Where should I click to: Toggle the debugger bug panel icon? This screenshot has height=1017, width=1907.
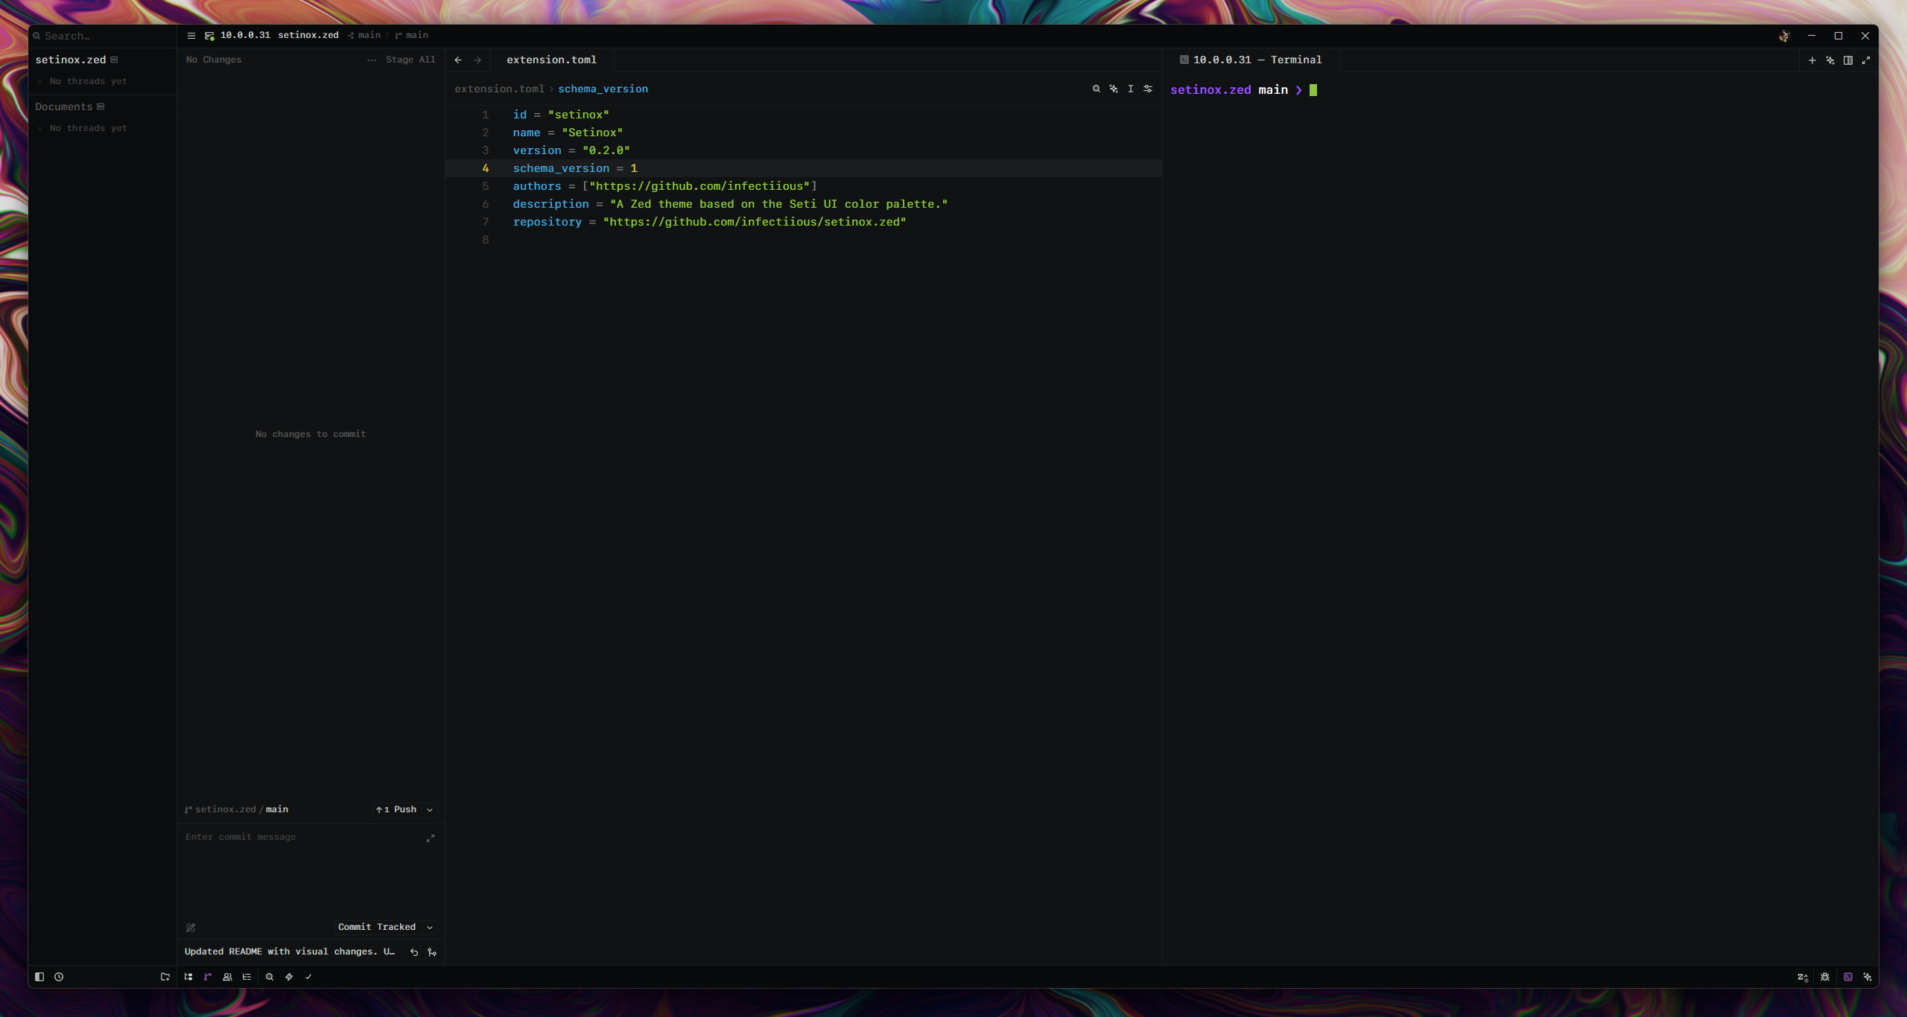pos(1825,977)
